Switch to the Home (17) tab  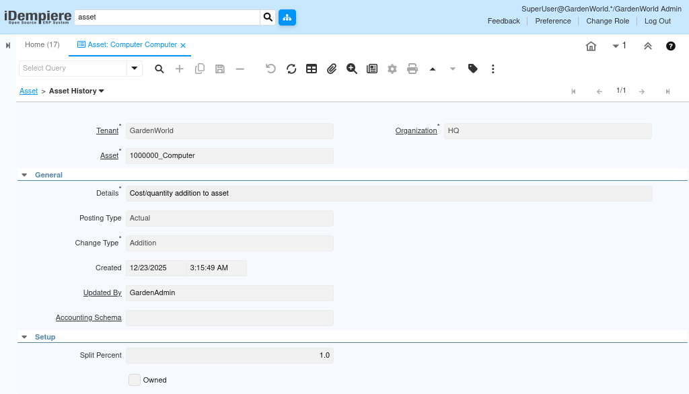(x=42, y=45)
